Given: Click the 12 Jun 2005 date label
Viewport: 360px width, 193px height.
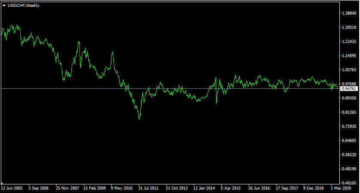Looking at the screenshot, I should coord(12,188).
